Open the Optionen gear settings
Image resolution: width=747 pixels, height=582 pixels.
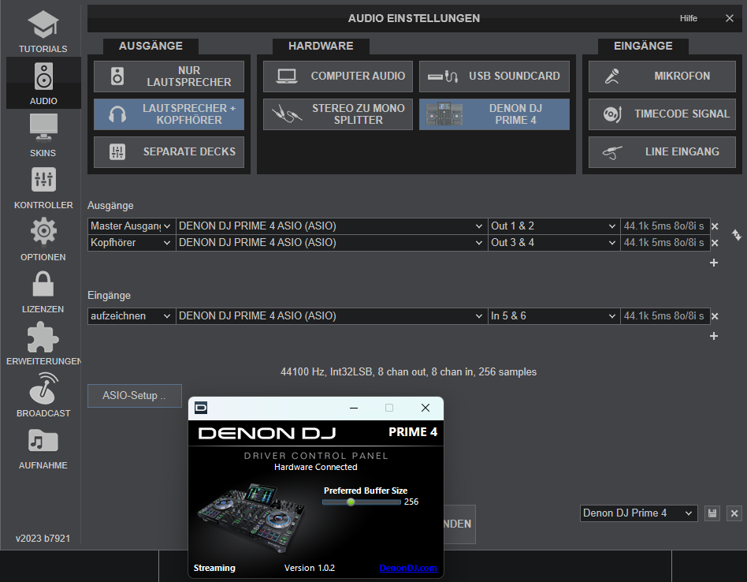pos(43,239)
